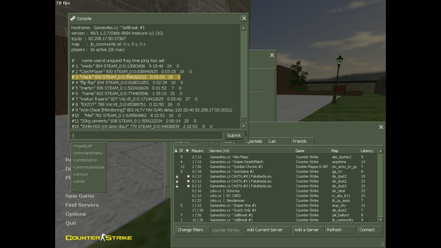441x248 pixels.
Task: Click the "wedix" player line in console
Action: (x=125, y=66)
